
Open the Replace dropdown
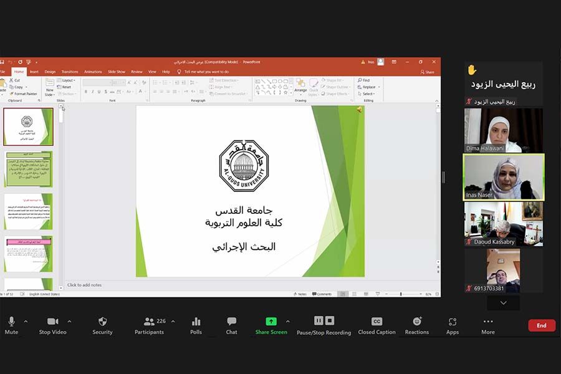[368, 87]
